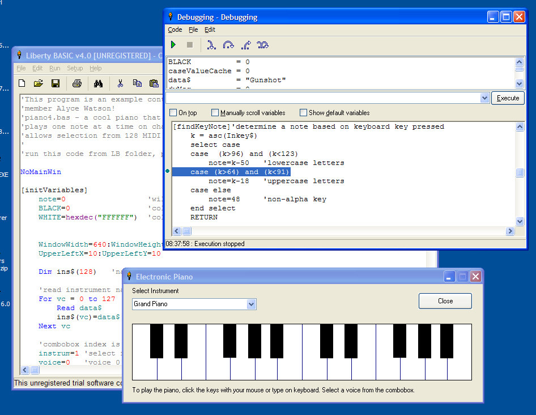Enable the On top checkbox
This screenshot has width=536, height=415.
point(173,113)
